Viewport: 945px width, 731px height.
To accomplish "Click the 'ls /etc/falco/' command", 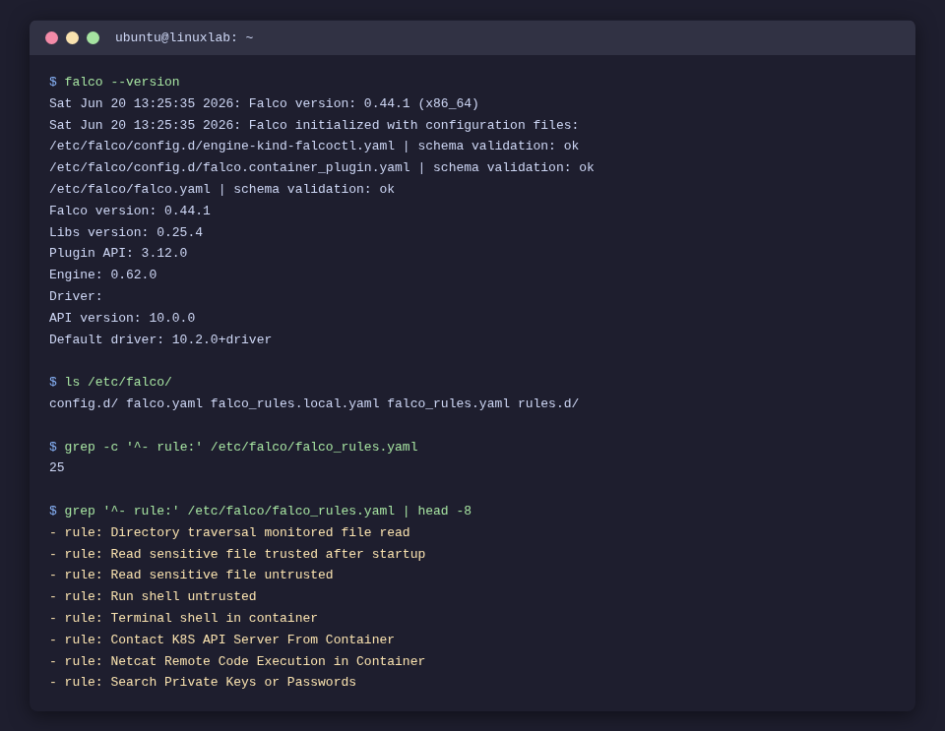I will pyautogui.click(x=111, y=383).
